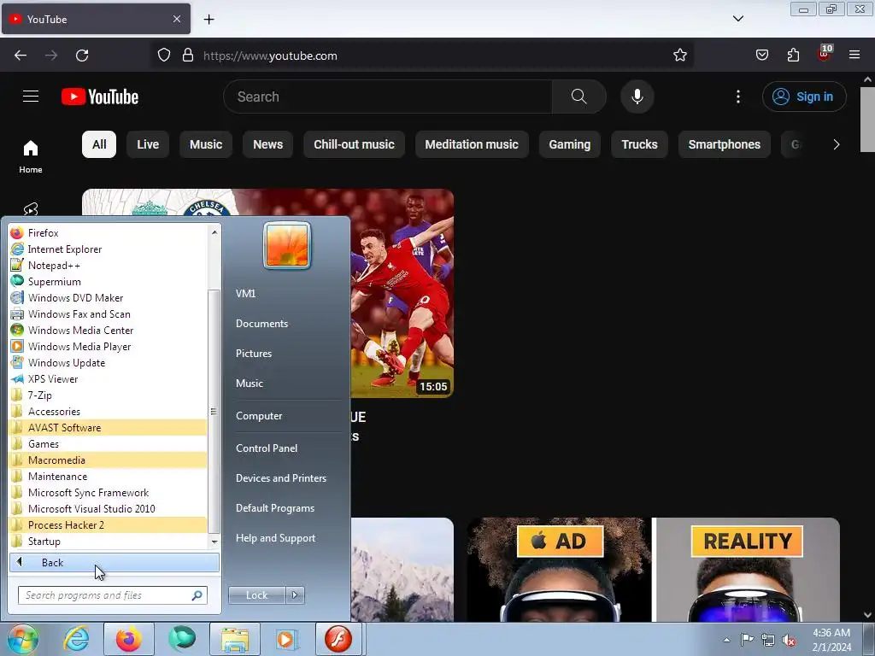Reload the page in Firefox

[82, 56]
